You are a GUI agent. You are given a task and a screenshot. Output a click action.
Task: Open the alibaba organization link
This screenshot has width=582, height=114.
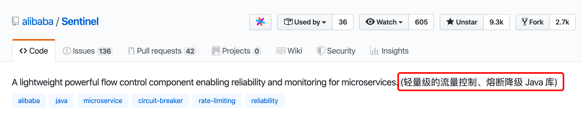click(x=38, y=22)
